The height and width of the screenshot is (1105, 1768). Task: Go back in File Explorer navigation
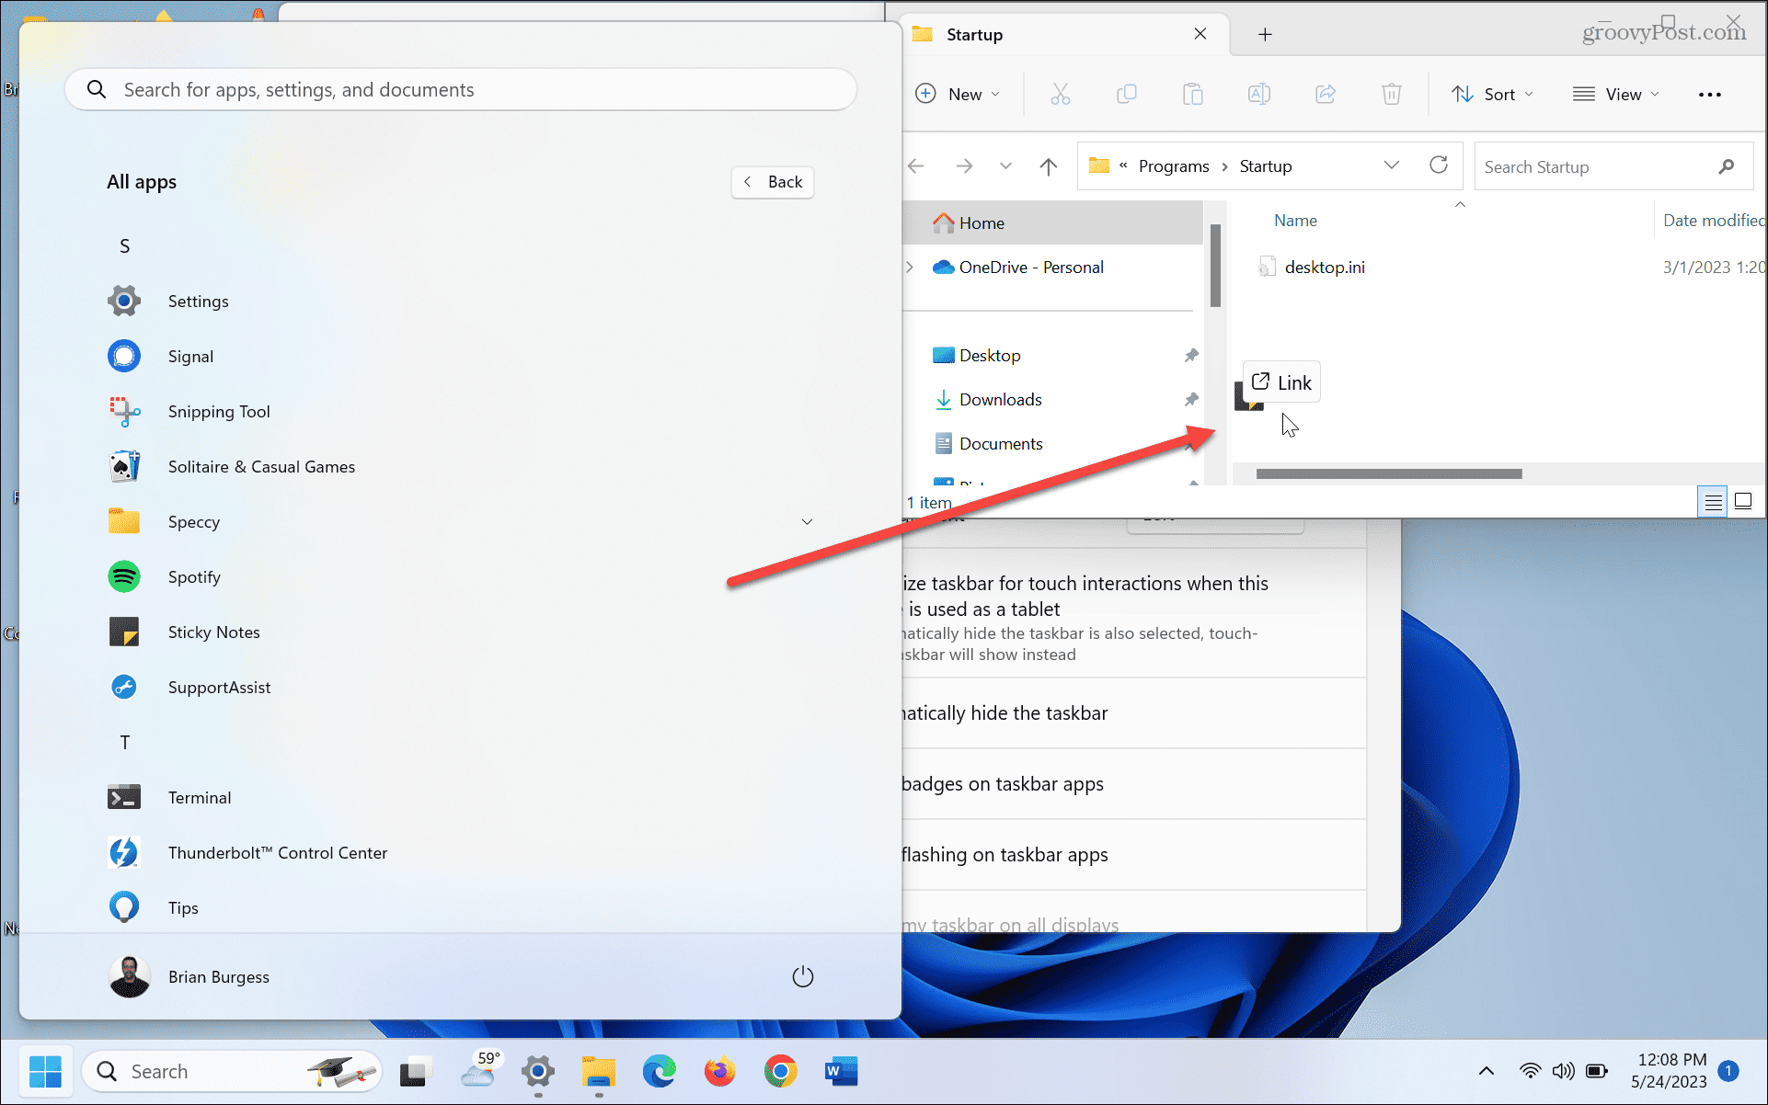click(x=916, y=166)
